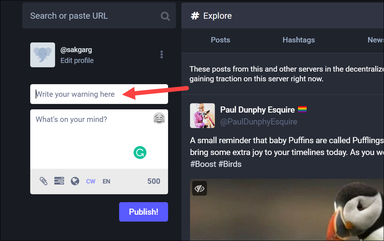Image resolution: width=384 pixels, height=241 pixels.
Task: Toggle media visibility with the eye icon
Action: coord(200,188)
